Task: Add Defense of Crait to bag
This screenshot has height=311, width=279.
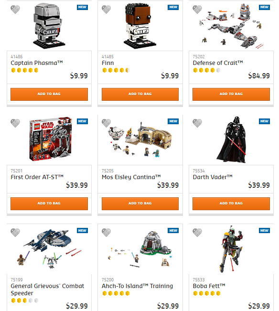Action: 231,94
